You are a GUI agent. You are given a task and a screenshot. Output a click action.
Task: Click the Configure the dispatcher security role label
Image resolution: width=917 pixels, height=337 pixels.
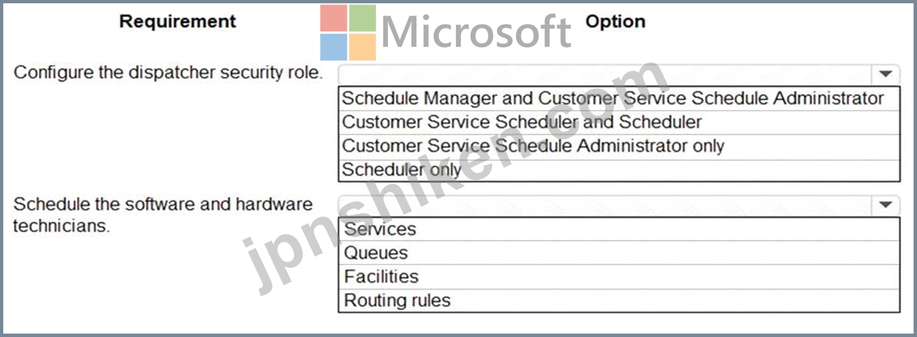(x=168, y=73)
